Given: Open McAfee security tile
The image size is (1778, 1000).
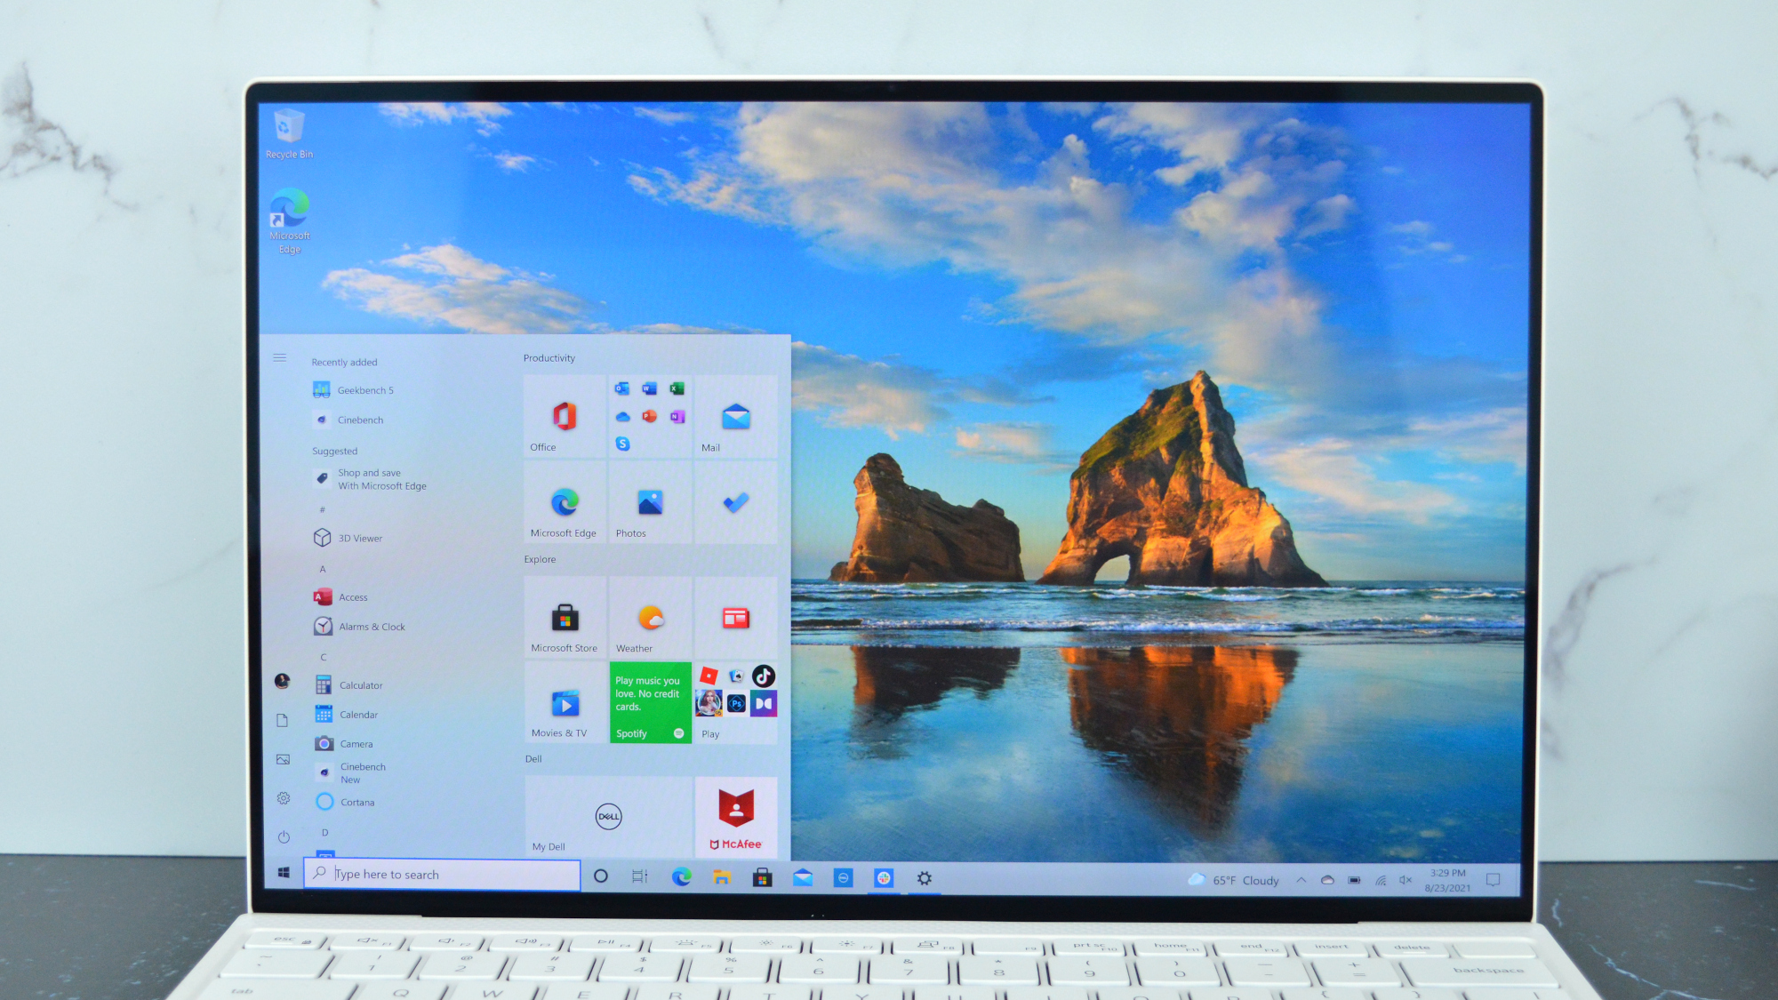Looking at the screenshot, I should [x=733, y=816].
